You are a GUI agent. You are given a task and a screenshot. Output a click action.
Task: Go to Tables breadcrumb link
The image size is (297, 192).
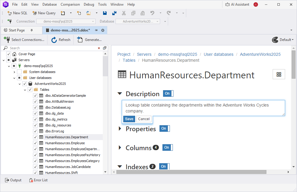(129, 60)
